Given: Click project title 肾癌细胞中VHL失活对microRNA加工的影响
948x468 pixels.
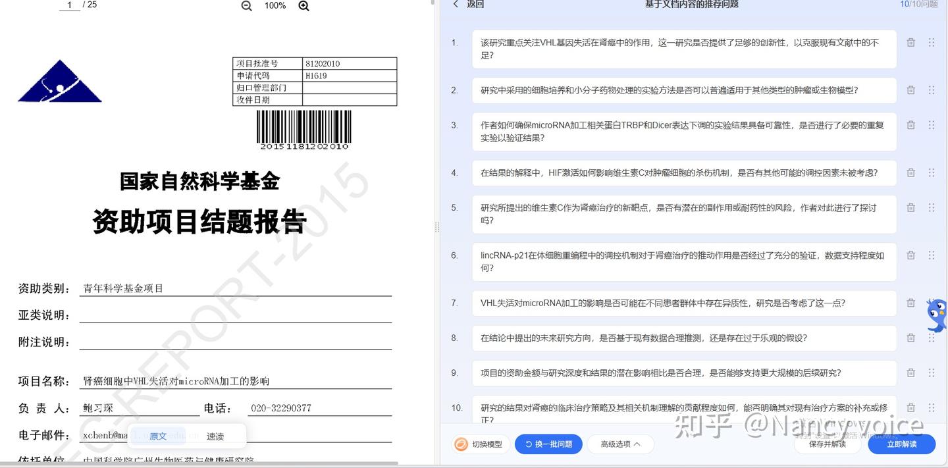Looking at the screenshot, I should coord(176,381).
